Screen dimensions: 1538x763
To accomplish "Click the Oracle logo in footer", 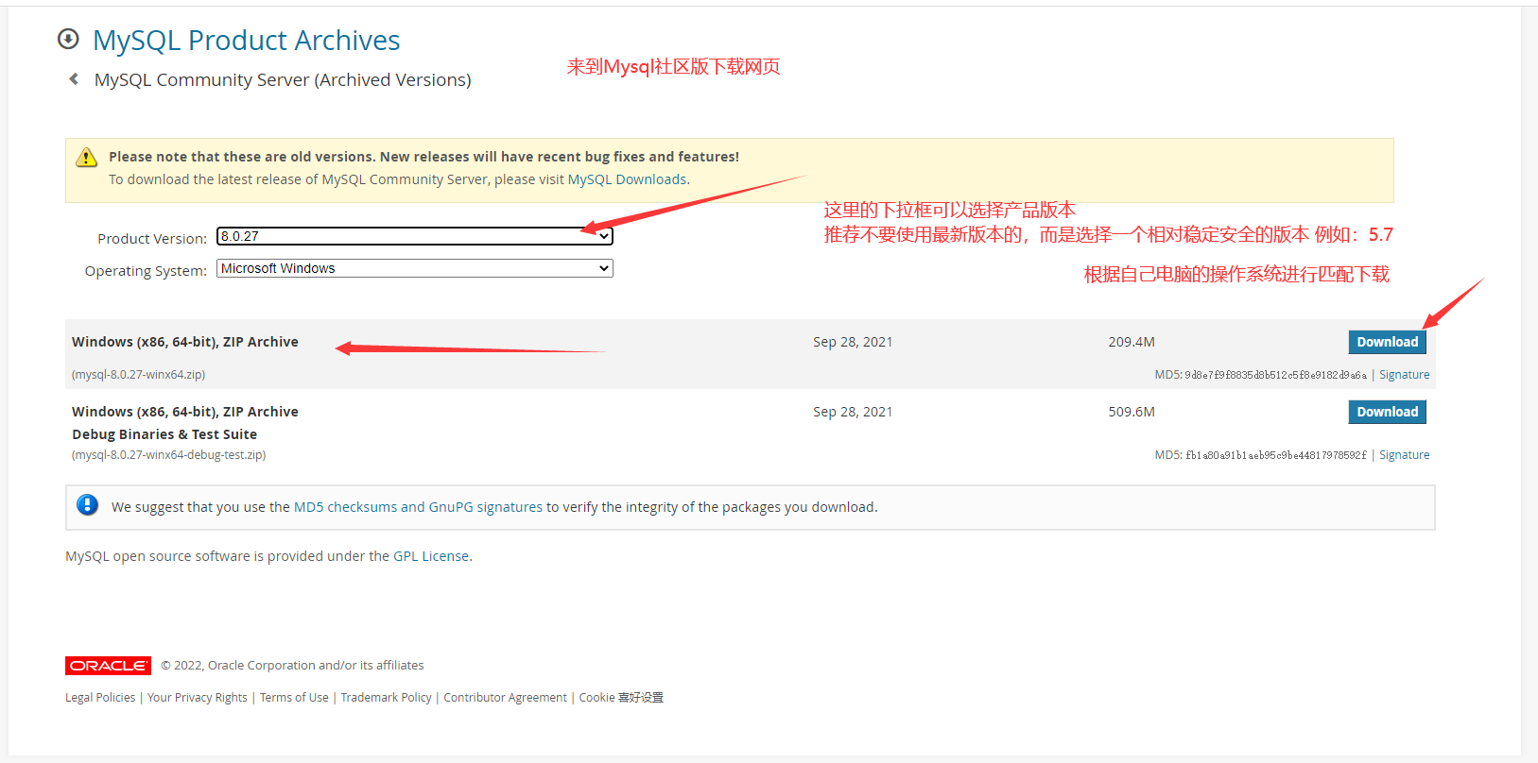I will pos(108,666).
